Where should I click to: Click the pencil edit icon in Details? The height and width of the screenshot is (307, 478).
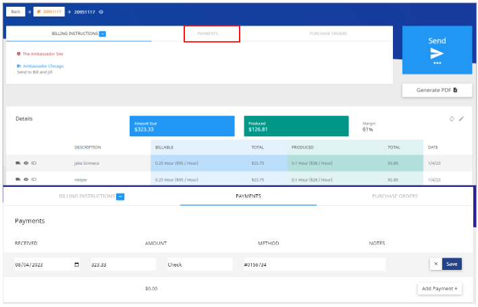(x=461, y=119)
